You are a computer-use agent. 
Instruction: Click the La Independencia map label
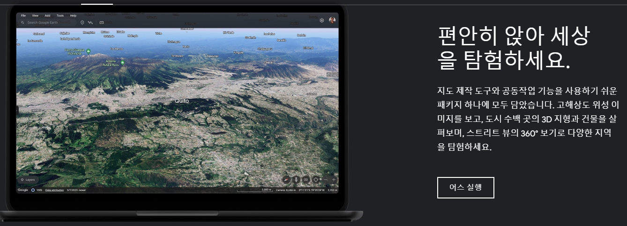pyautogui.click(x=70, y=39)
